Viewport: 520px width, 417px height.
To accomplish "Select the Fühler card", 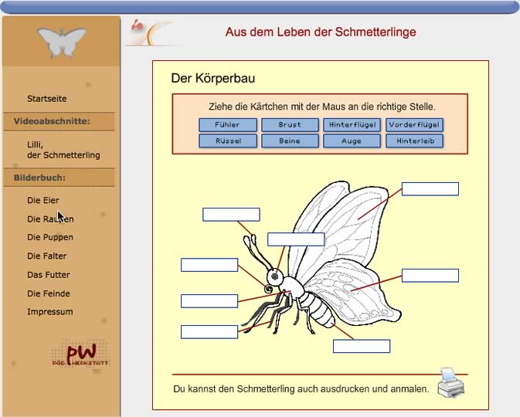I will coord(227,124).
